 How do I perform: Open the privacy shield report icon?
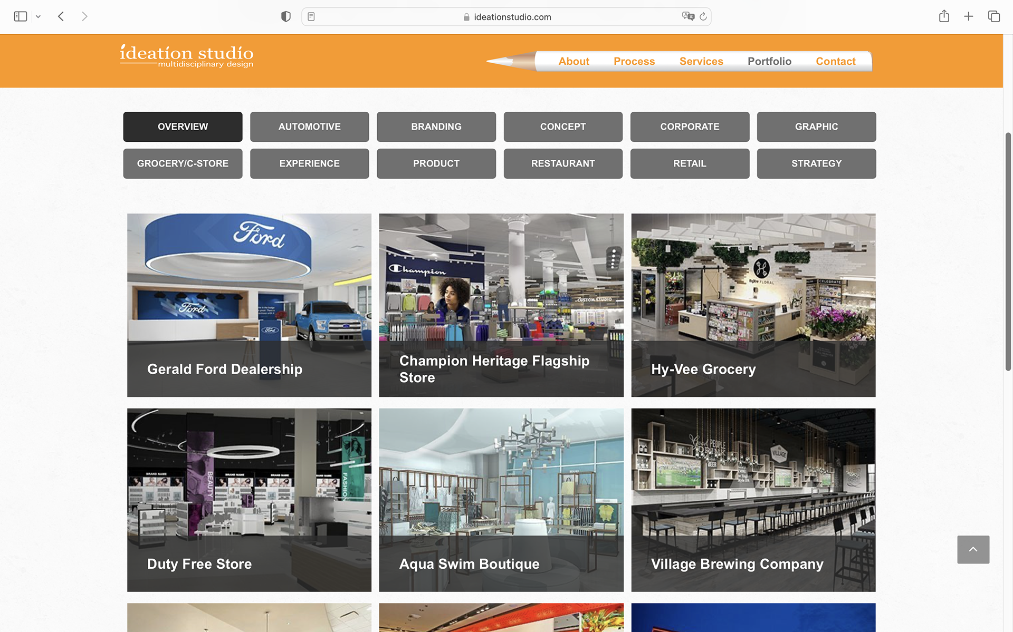pos(286,16)
